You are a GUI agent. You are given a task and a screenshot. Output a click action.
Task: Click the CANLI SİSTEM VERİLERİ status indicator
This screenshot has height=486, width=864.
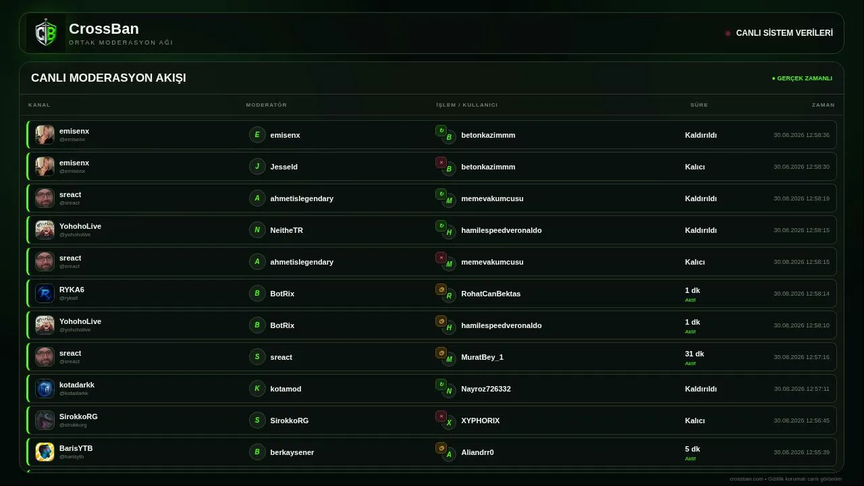(779, 33)
